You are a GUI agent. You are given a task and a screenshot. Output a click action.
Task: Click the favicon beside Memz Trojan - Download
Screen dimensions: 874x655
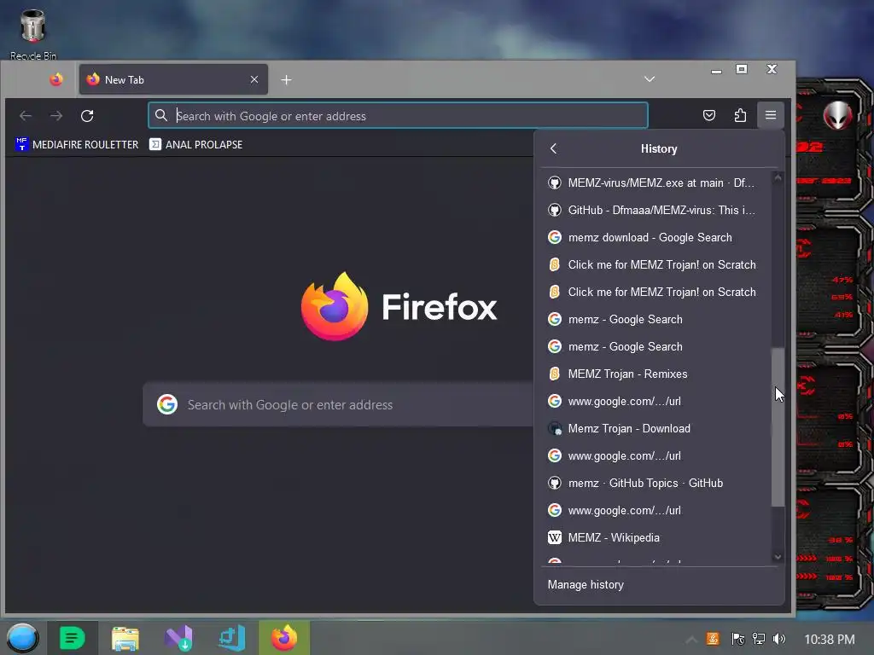tap(555, 428)
